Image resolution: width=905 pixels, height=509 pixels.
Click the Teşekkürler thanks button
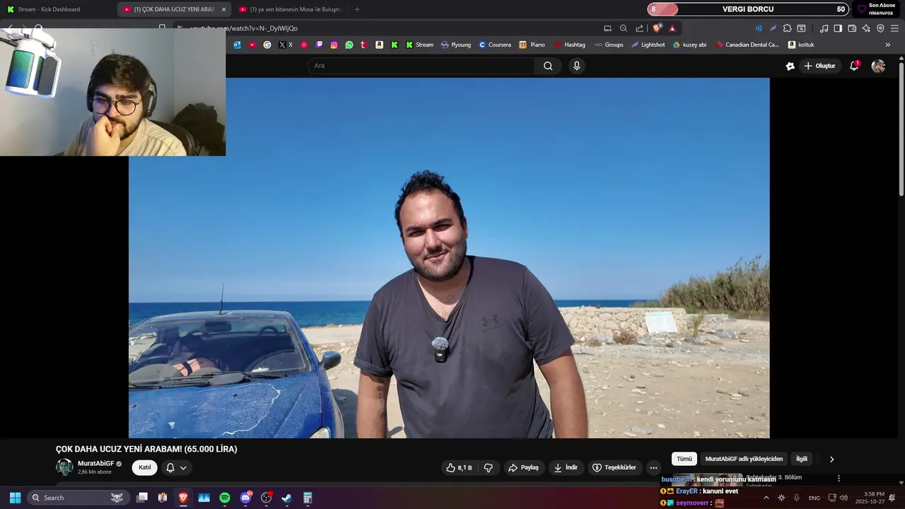click(614, 468)
